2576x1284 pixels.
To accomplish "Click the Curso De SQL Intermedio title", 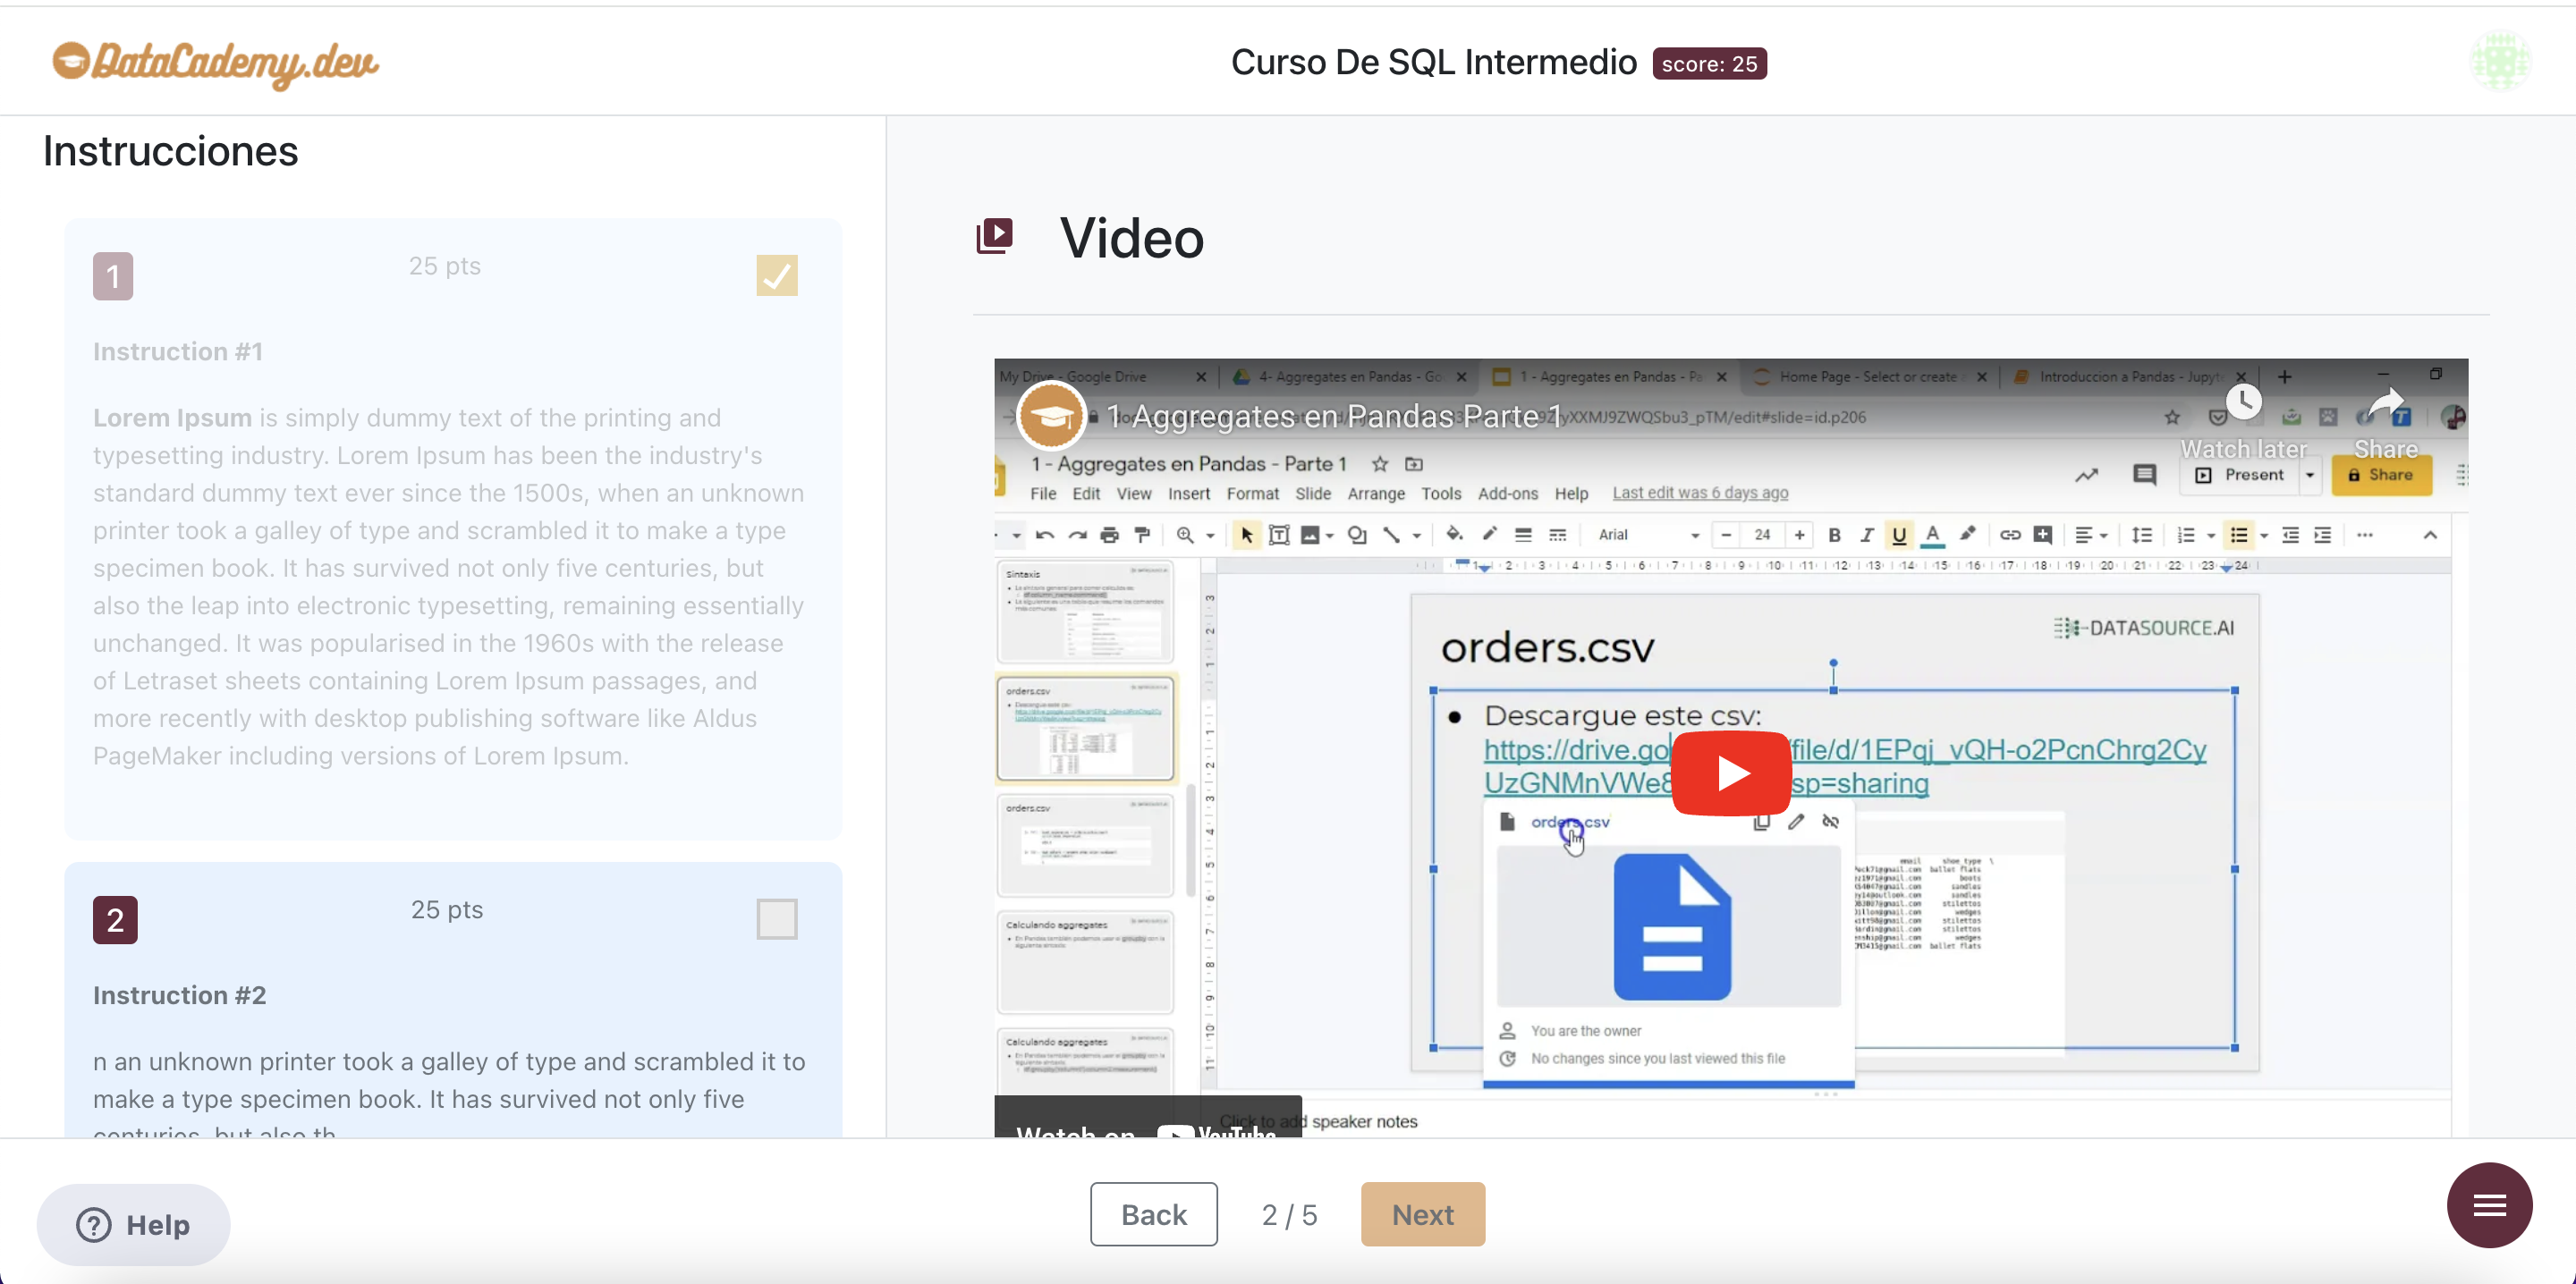I will point(1434,62).
